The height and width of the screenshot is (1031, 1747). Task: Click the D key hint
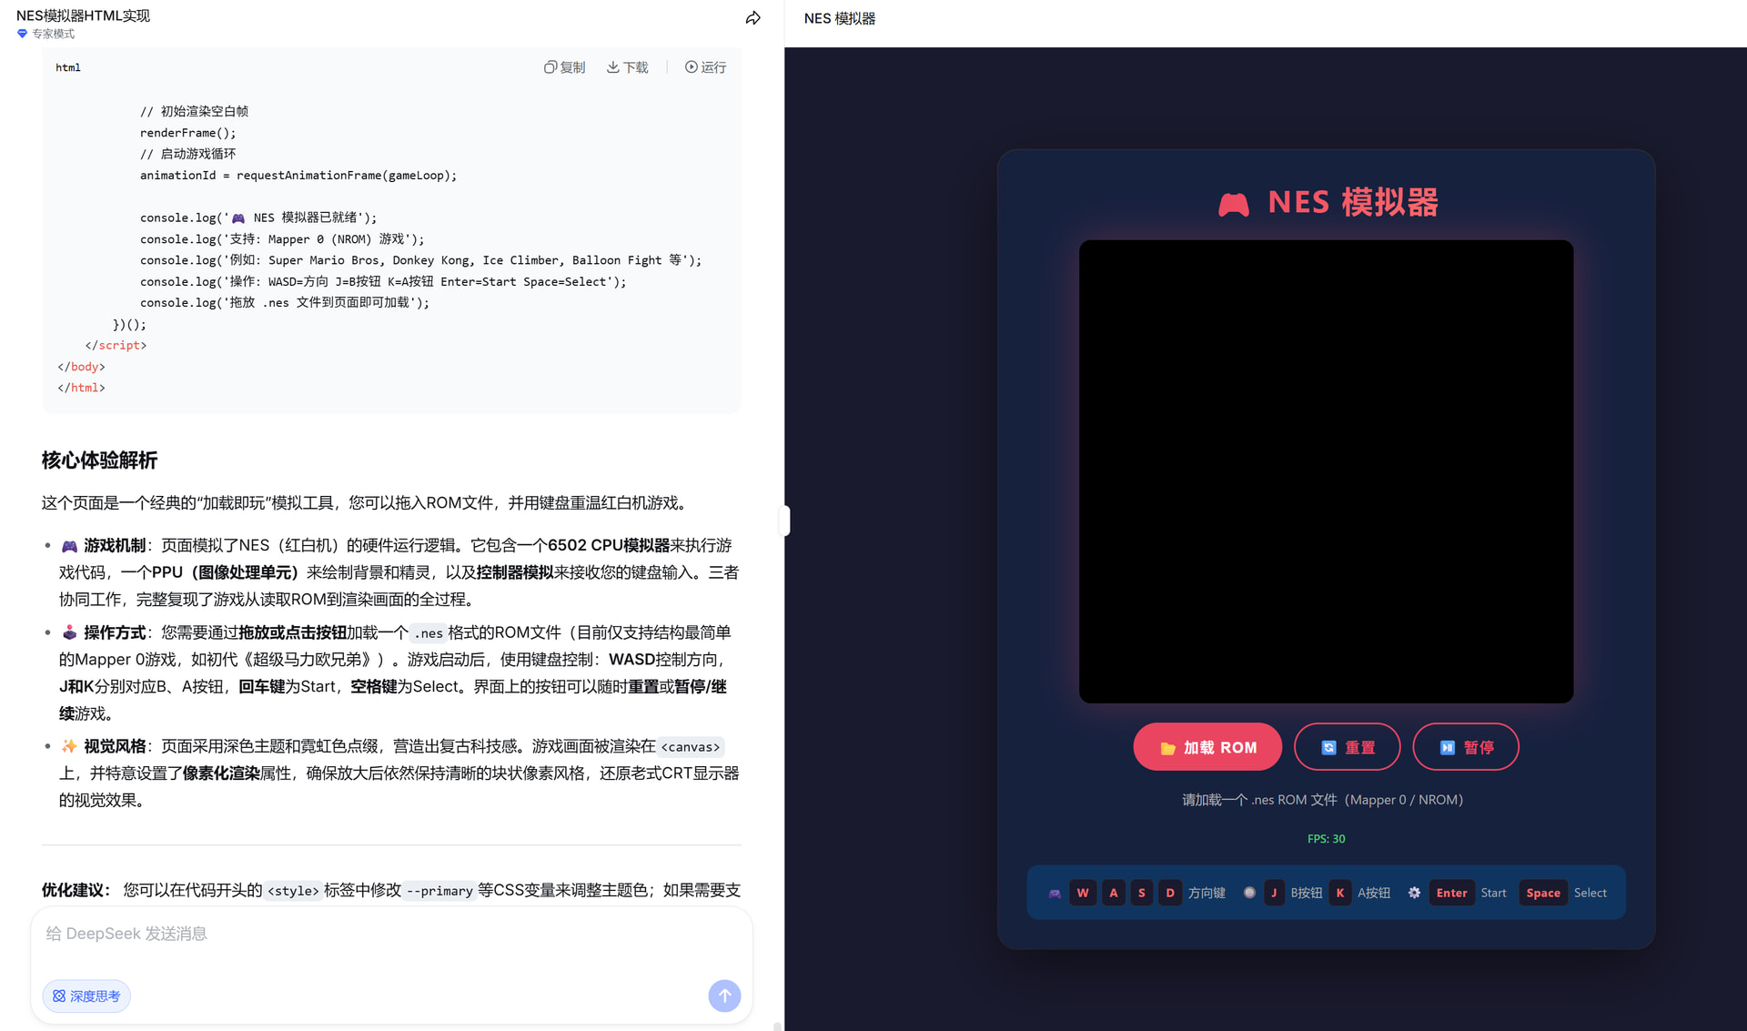1170,893
